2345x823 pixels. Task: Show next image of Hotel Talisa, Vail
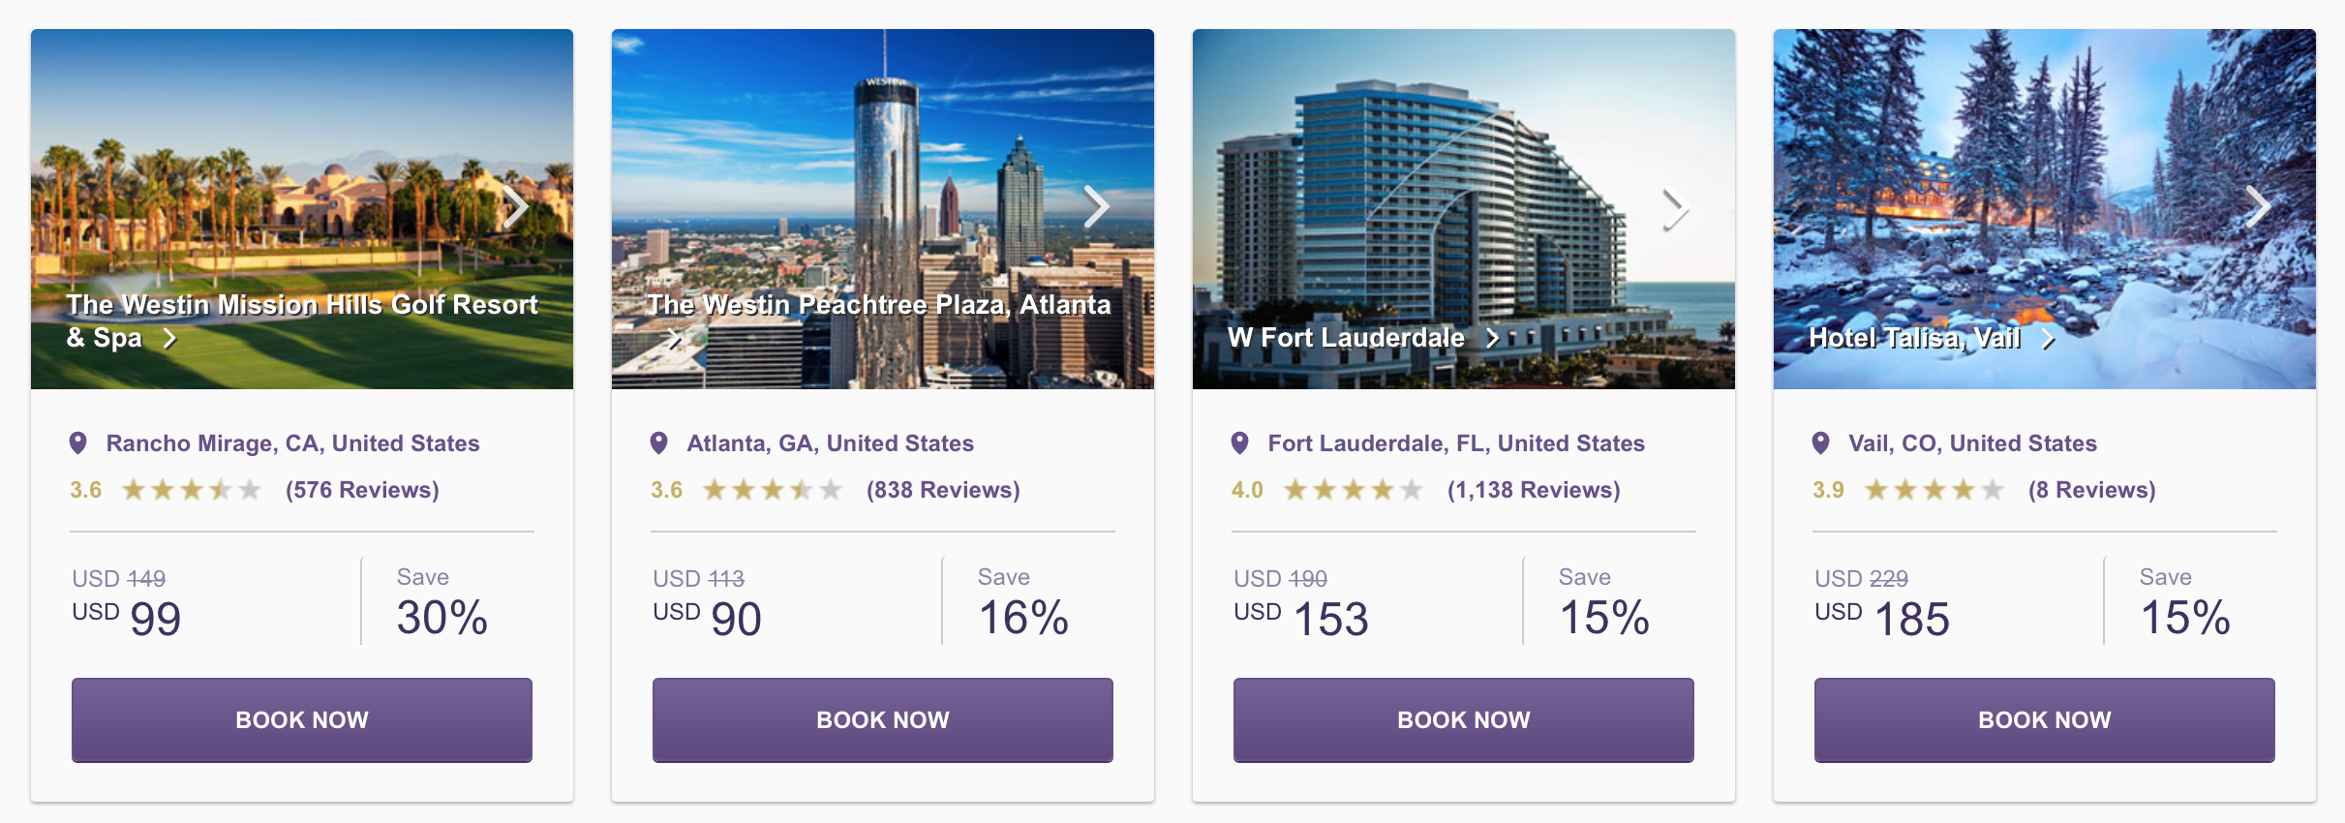2258,206
